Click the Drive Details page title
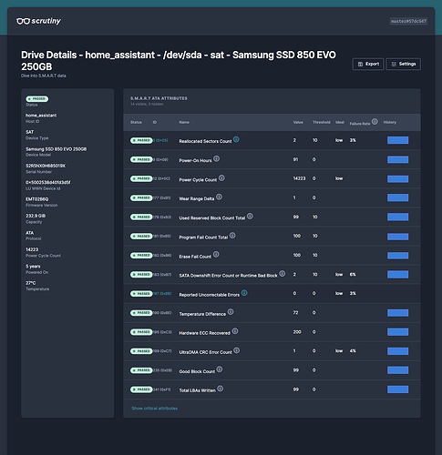This screenshot has height=455, width=442. pyautogui.click(x=179, y=61)
